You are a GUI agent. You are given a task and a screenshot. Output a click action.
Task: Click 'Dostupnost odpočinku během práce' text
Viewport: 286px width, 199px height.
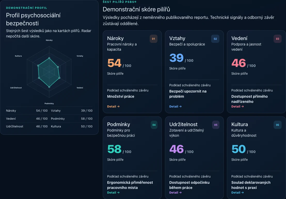[189, 185]
